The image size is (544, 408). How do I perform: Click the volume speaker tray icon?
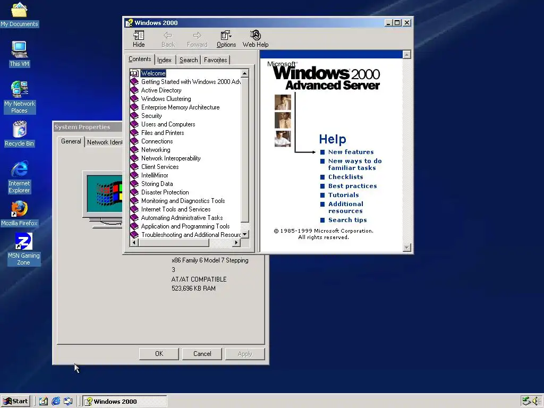tap(537, 401)
